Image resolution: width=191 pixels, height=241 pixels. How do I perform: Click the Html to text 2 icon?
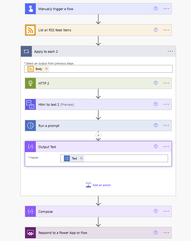30,105
